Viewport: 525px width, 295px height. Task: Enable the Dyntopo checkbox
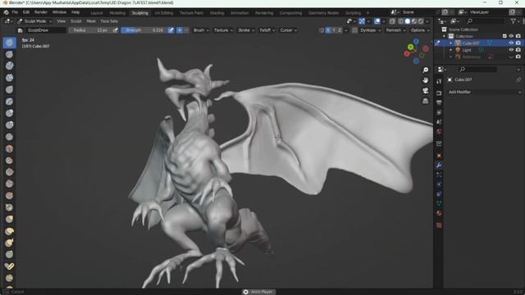[355, 30]
